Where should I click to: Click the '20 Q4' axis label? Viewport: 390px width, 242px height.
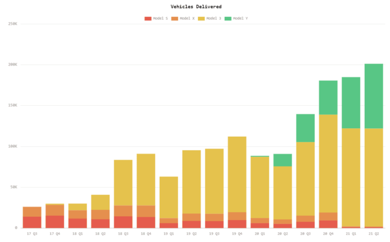coord(328,234)
